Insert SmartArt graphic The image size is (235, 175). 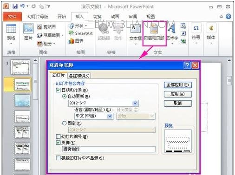point(80,33)
